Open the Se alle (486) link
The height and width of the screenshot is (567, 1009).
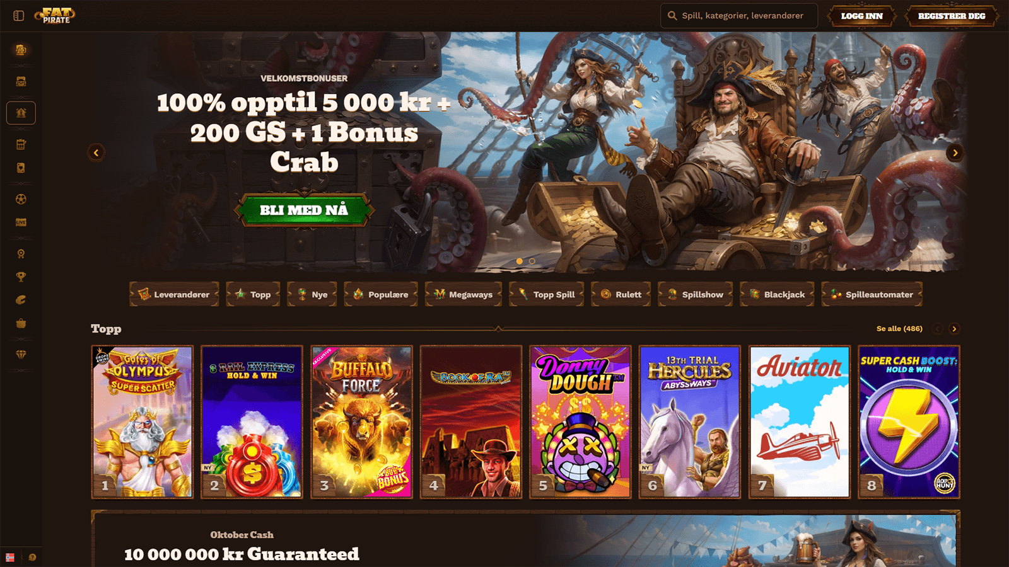(899, 329)
